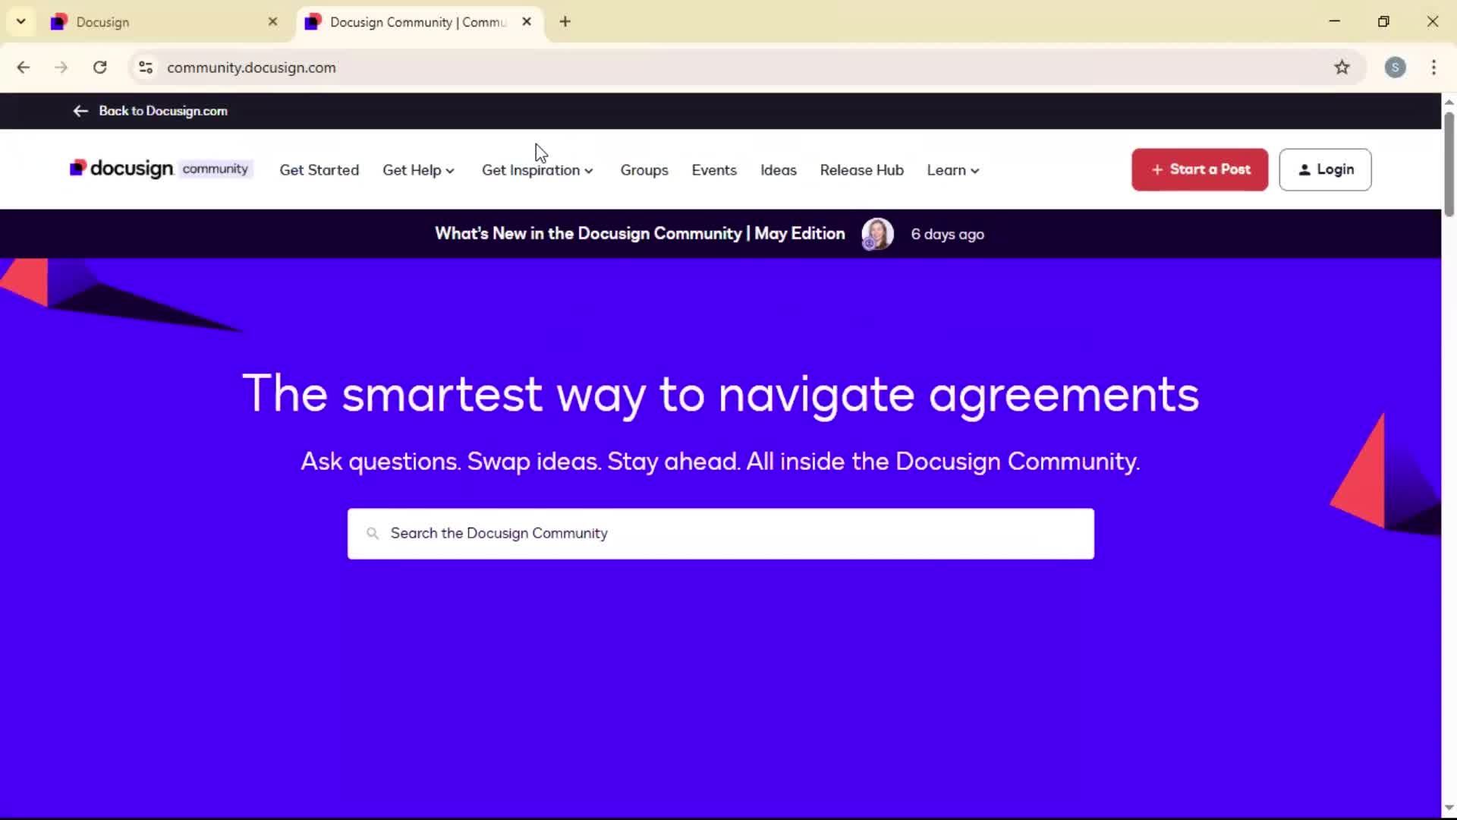
Task: Click the scrollbar down arrow
Action: (x=1449, y=808)
